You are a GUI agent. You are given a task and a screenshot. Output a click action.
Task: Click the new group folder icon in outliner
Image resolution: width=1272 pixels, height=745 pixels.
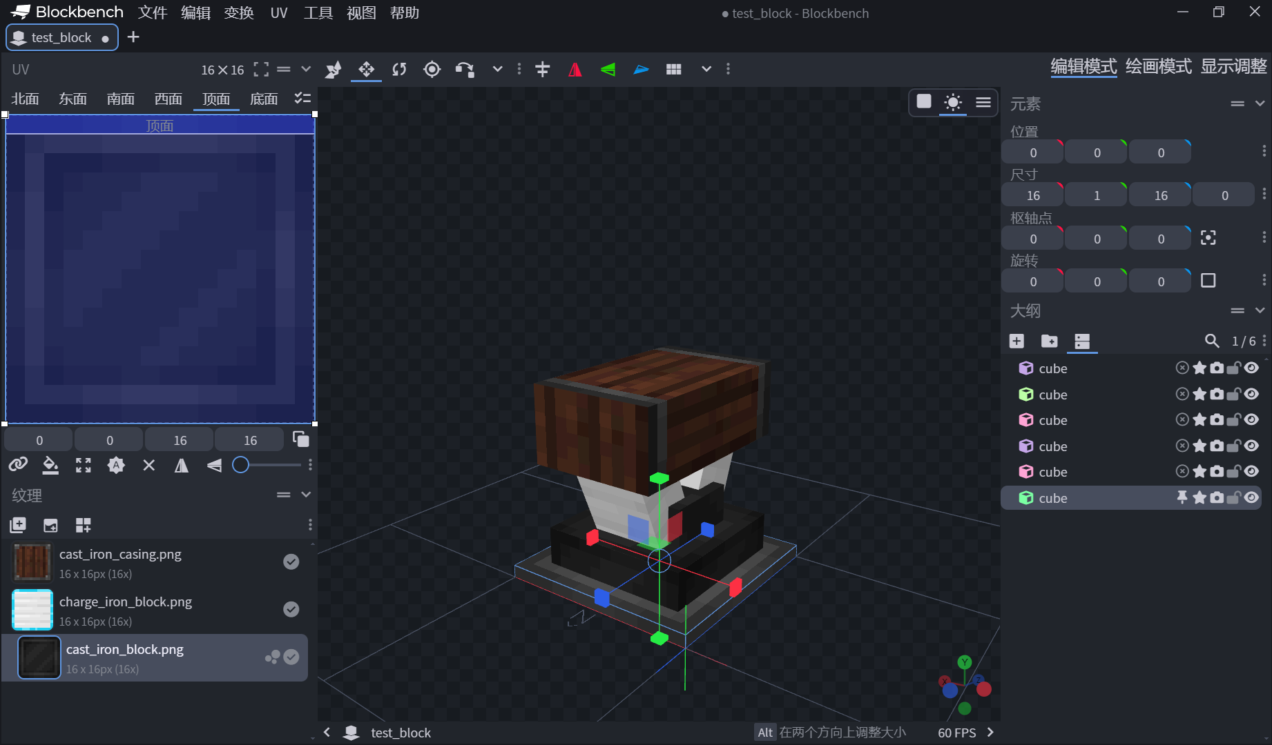tap(1049, 341)
